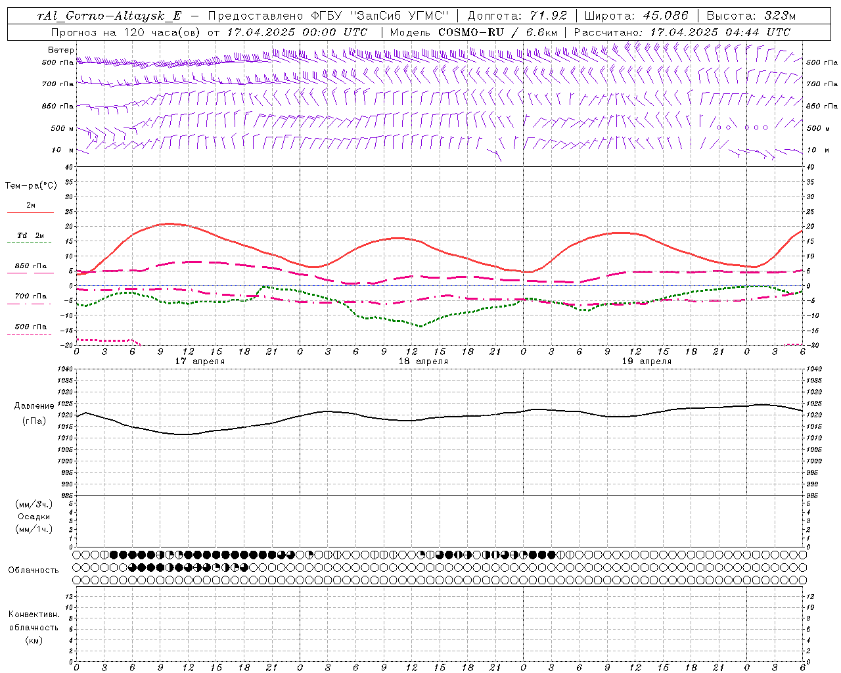Image resolution: width=841 pixels, height=673 pixels.
Task: Click the Ветер panel label
Action: 61,50
